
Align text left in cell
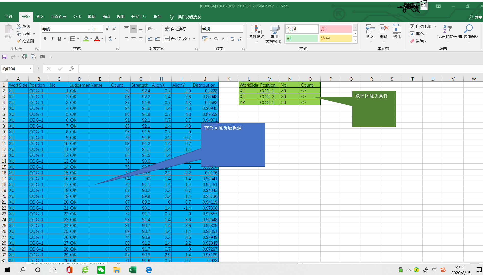(x=126, y=39)
